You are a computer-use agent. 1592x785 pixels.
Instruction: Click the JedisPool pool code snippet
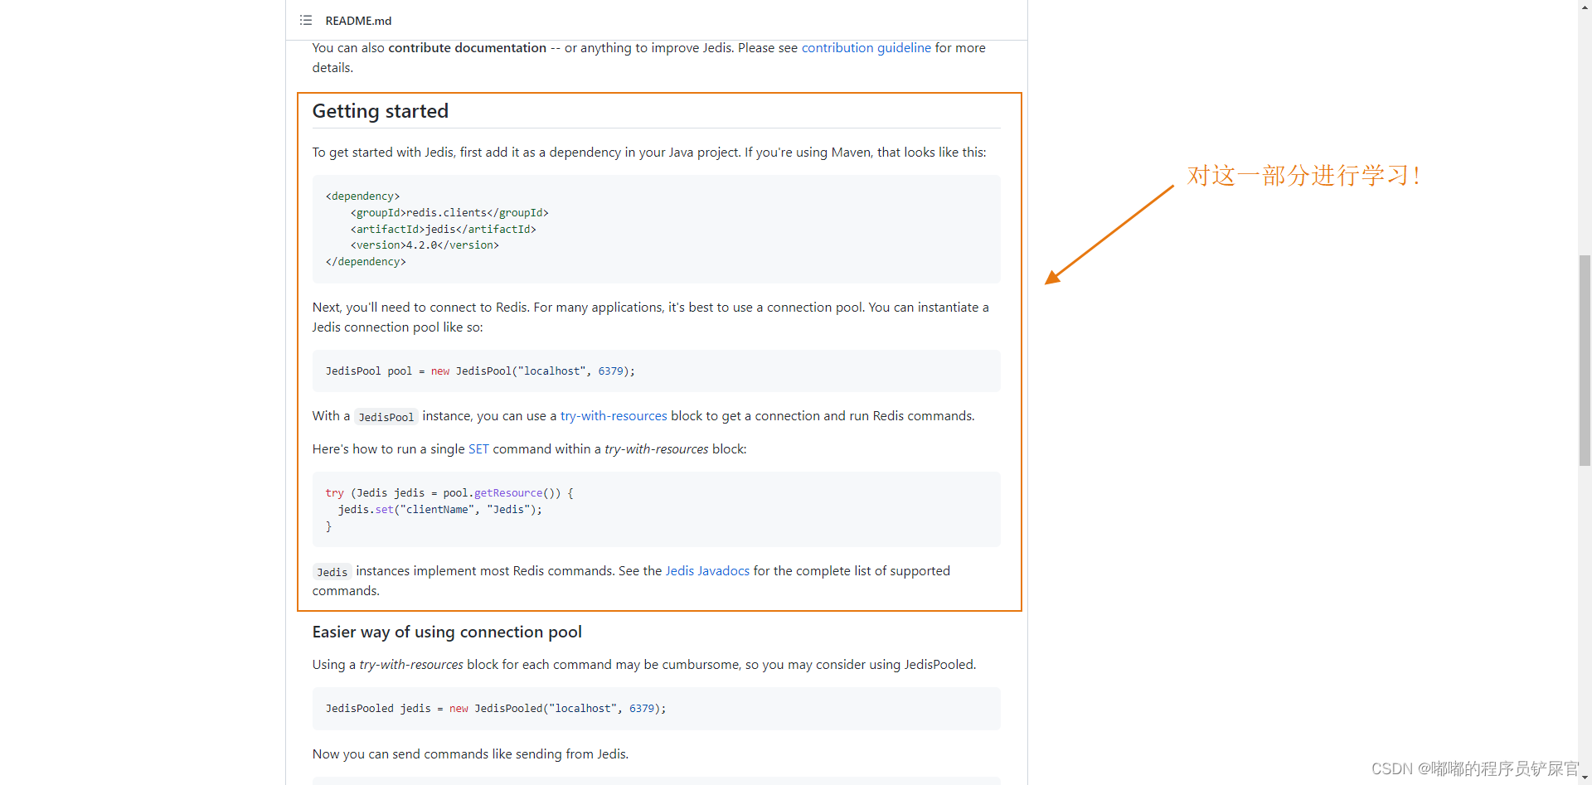pos(480,371)
